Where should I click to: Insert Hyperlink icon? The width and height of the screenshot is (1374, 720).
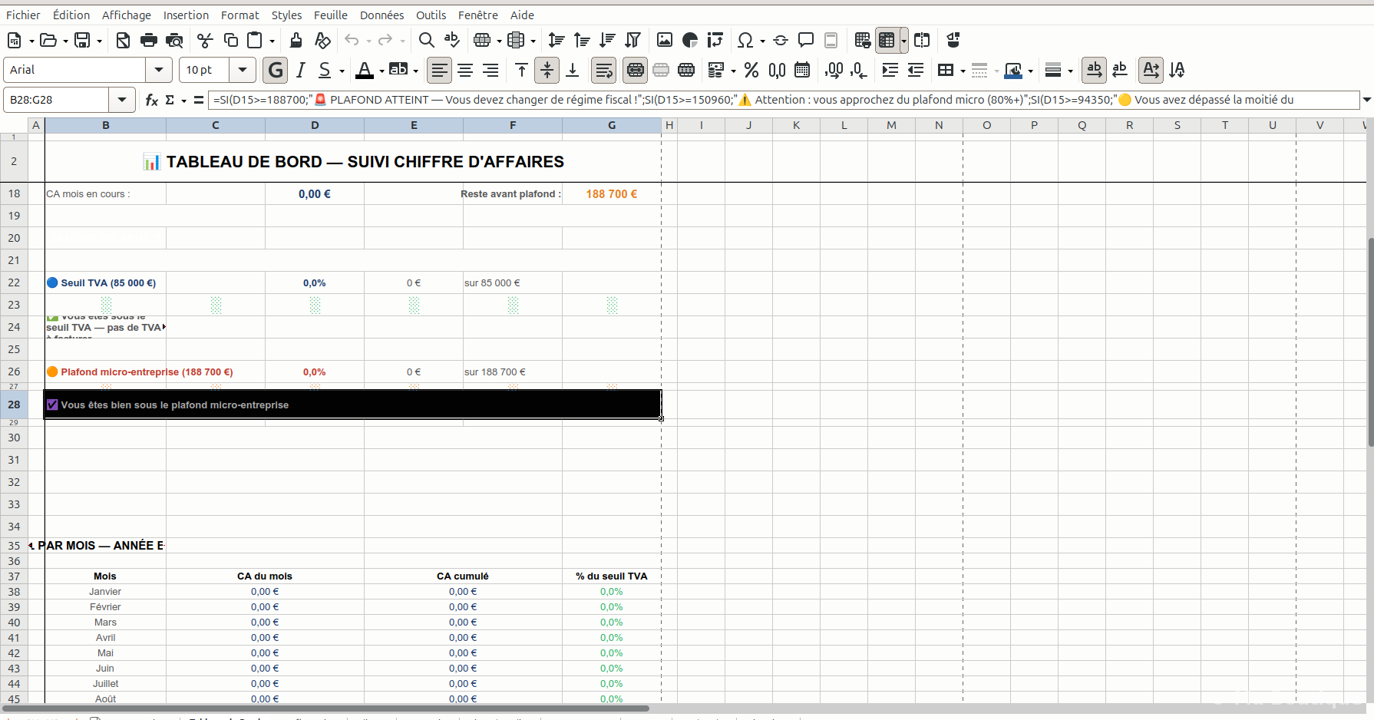pyautogui.click(x=781, y=40)
